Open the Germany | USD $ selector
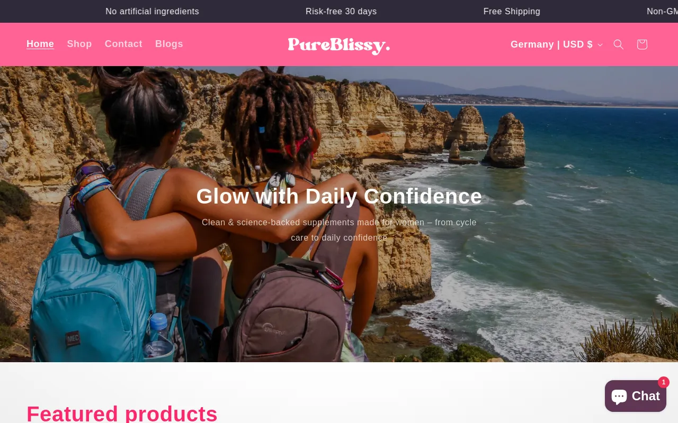 coord(556,44)
